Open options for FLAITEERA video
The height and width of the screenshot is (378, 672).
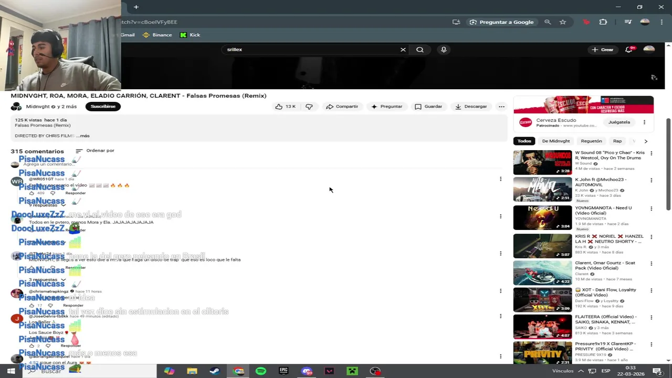[651, 318]
